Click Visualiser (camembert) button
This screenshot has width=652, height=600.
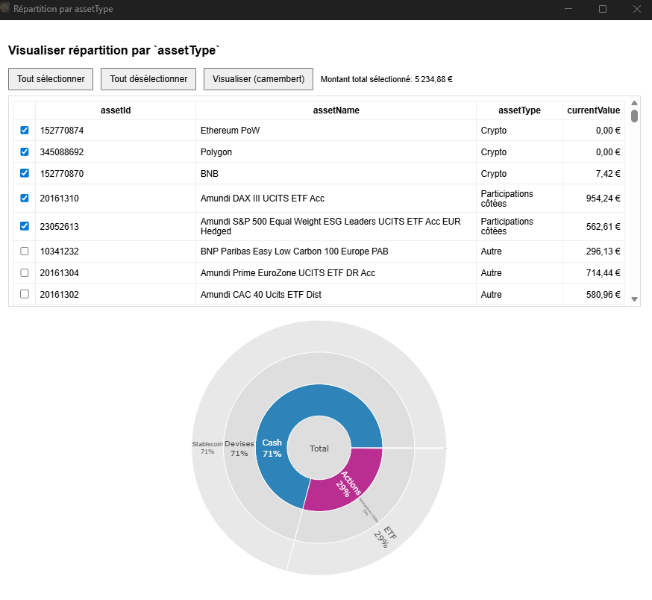point(258,79)
